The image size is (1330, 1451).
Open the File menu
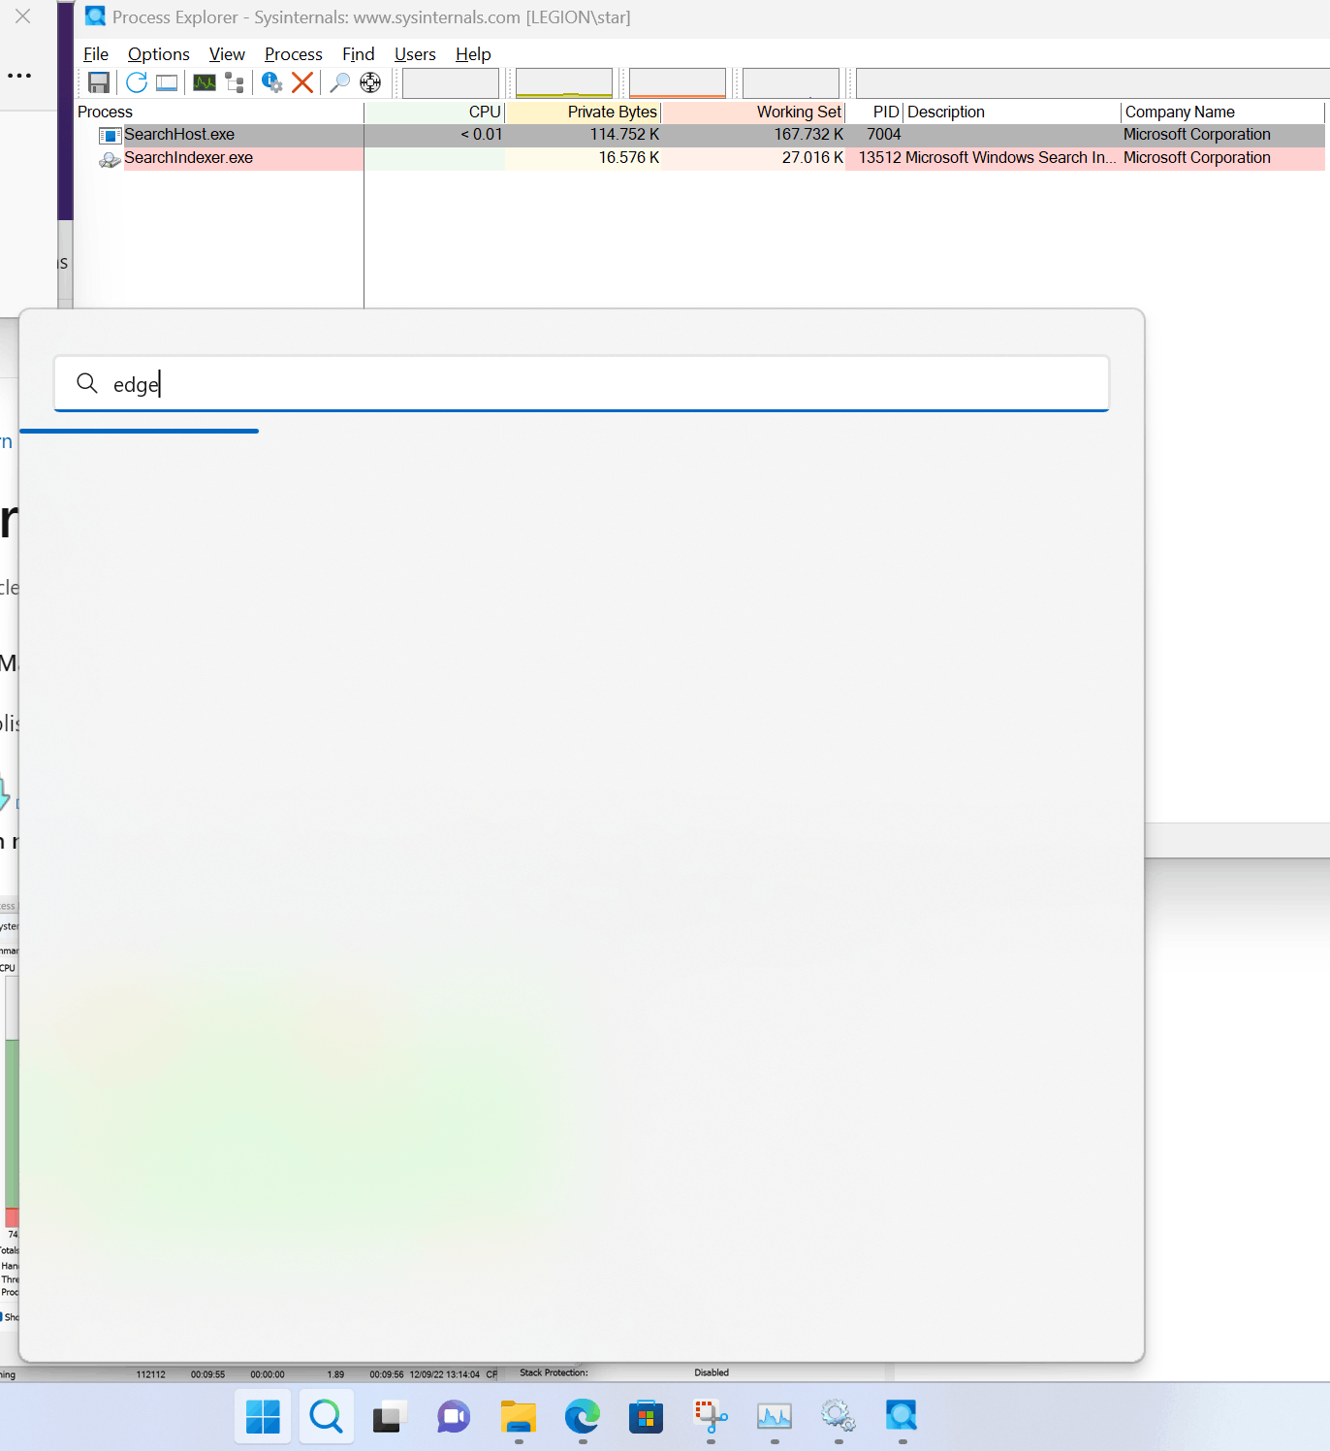tap(96, 54)
